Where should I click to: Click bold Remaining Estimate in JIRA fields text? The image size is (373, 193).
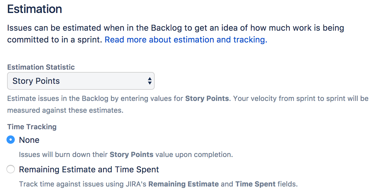(x=184, y=184)
